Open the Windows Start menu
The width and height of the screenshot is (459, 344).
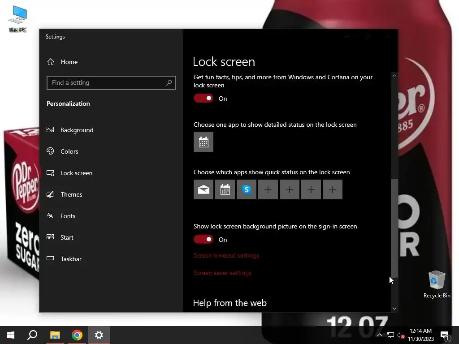click(x=11, y=335)
